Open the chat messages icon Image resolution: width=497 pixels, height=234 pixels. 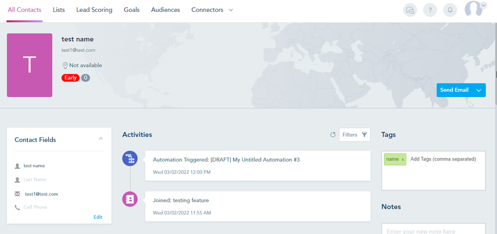click(x=410, y=10)
